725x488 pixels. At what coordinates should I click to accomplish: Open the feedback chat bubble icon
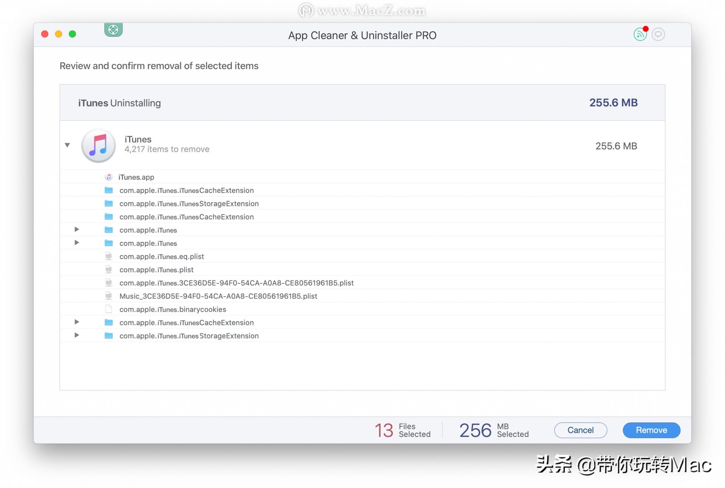tap(659, 34)
